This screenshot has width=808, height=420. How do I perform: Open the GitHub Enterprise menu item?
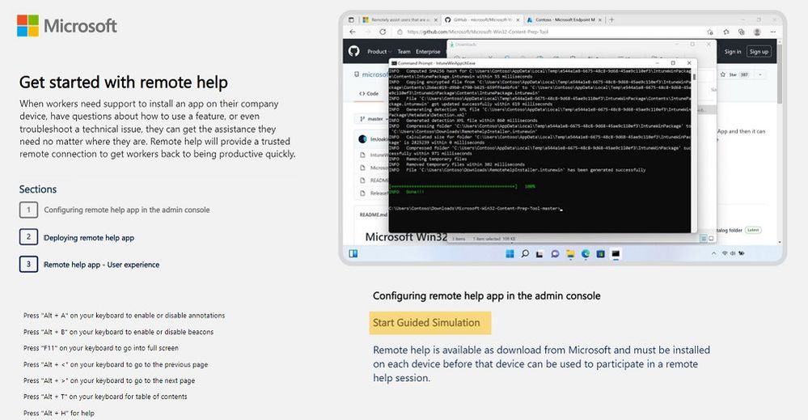(428, 52)
